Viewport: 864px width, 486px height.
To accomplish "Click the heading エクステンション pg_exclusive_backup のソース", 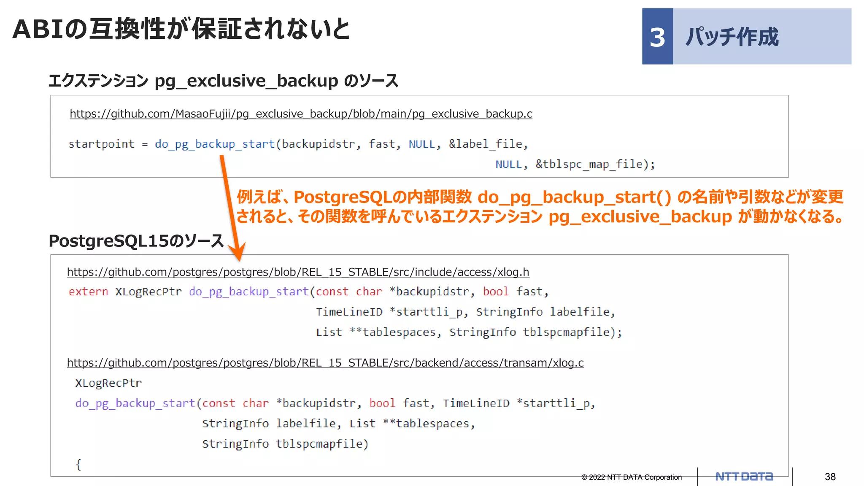I will [223, 81].
